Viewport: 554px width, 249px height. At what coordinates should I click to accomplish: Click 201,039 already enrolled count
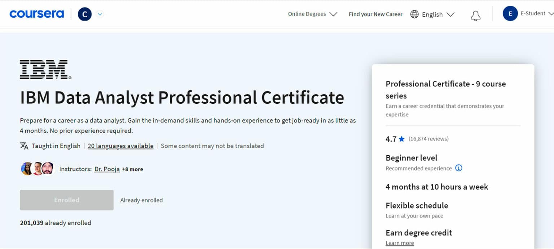coord(56,223)
